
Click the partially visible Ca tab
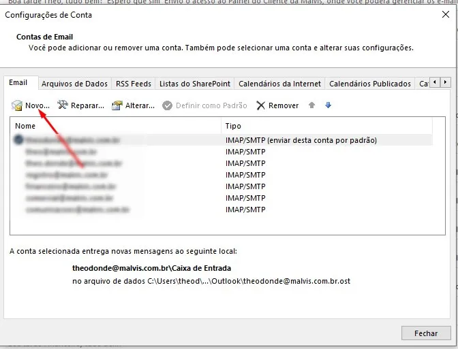pos(423,84)
